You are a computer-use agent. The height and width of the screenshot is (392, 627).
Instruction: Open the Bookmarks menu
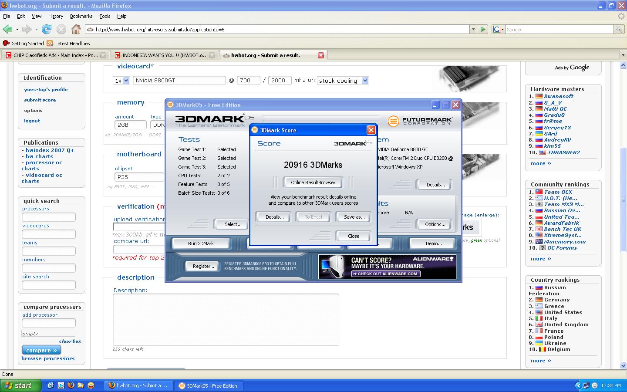81,16
